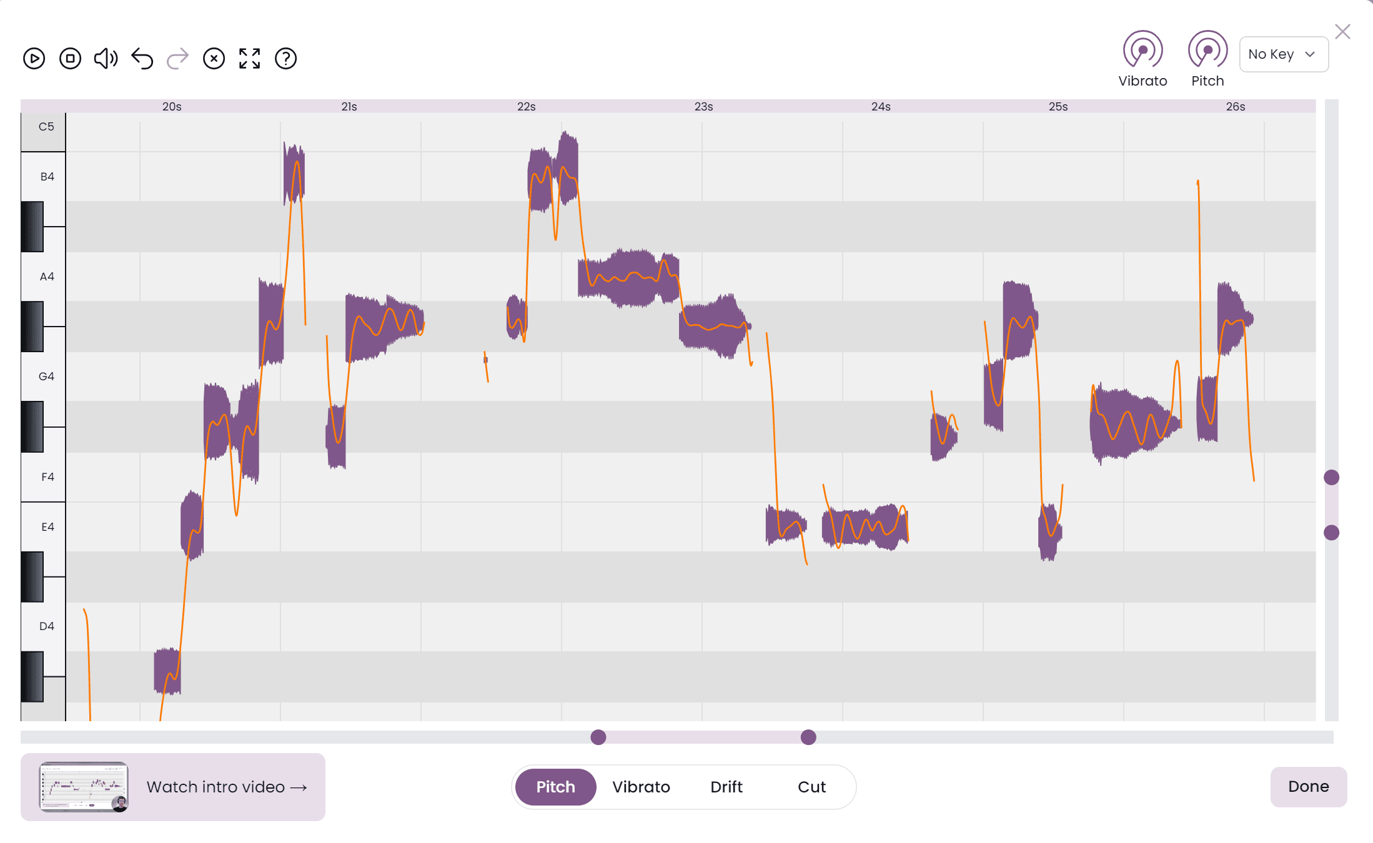Open the help question mark icon
The width and height of the screenshot is (1373, 843).
(285, 59)
